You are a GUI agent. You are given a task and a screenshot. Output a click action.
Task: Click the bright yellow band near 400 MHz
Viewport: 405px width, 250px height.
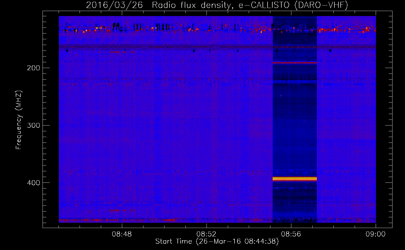(295, 178)
